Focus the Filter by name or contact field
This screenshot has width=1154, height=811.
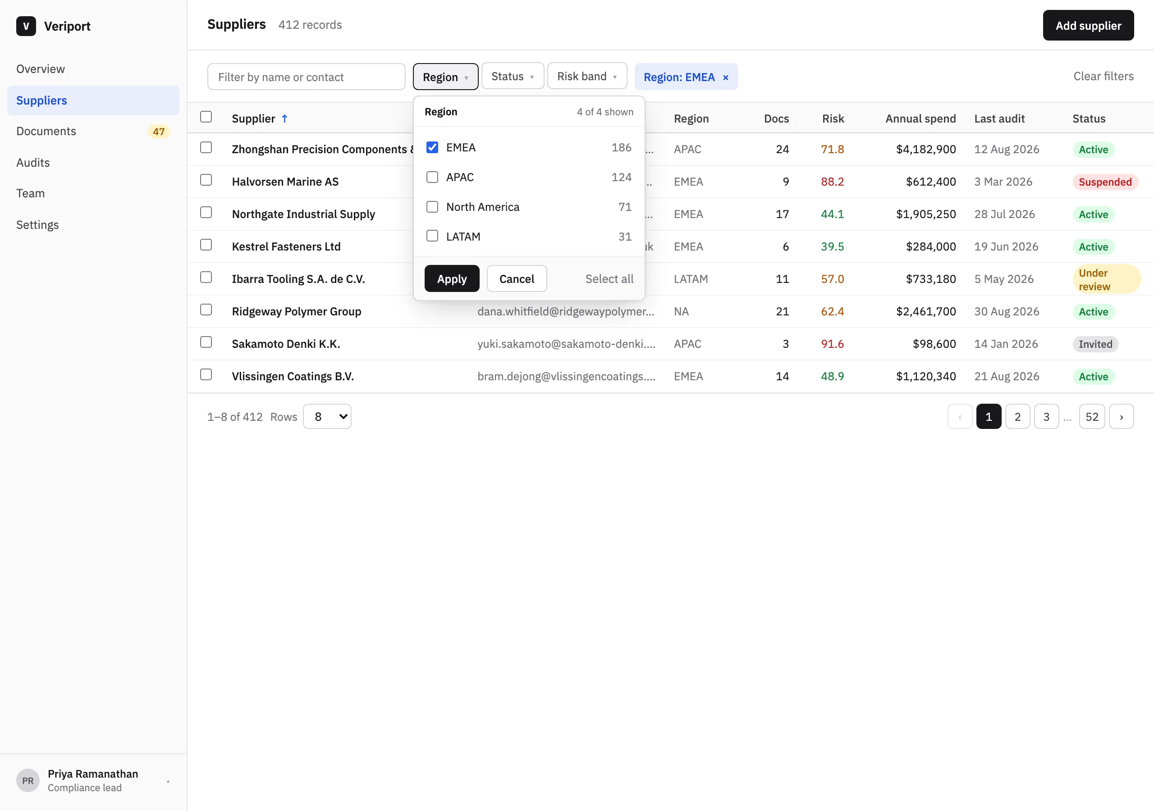pos(306,77)
